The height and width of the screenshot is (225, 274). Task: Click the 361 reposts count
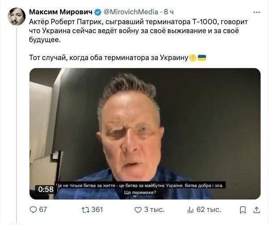(x=97, y=210)
